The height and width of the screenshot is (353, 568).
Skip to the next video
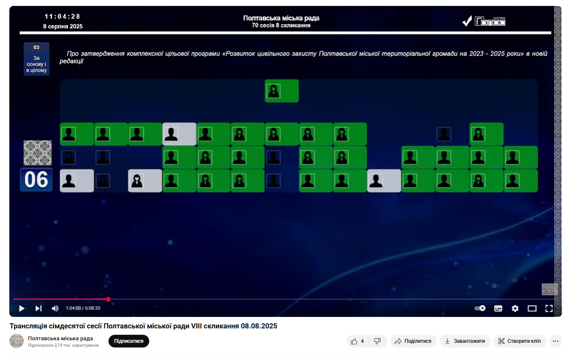(38, 308)
